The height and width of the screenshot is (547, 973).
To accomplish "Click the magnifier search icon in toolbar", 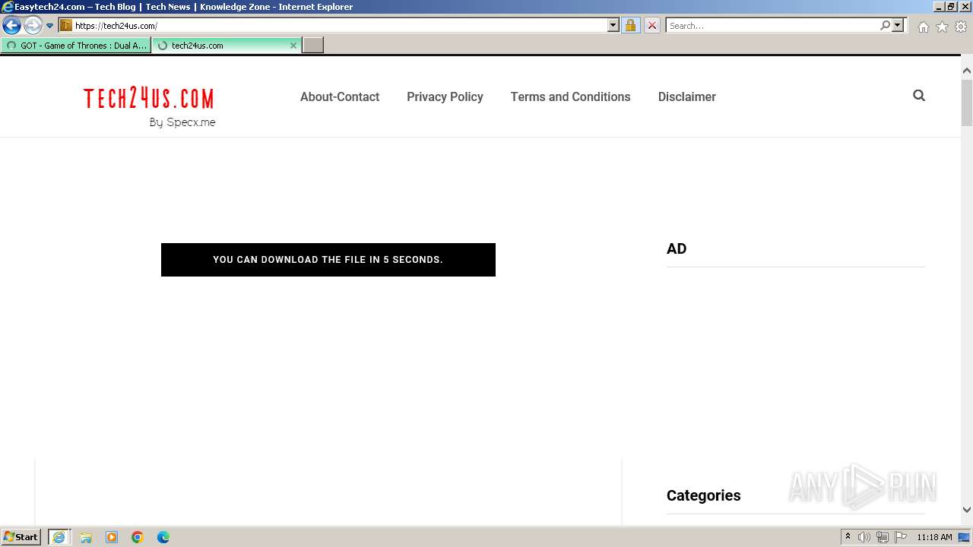I will click(x=885, y=25).
